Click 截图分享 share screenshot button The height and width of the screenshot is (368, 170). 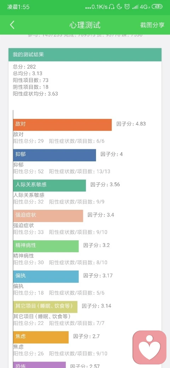pyautogui.click(x=152, y=25)
